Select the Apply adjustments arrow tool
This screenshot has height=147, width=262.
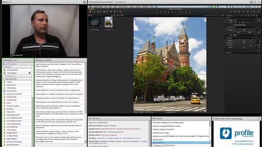[x=190, y=12]
